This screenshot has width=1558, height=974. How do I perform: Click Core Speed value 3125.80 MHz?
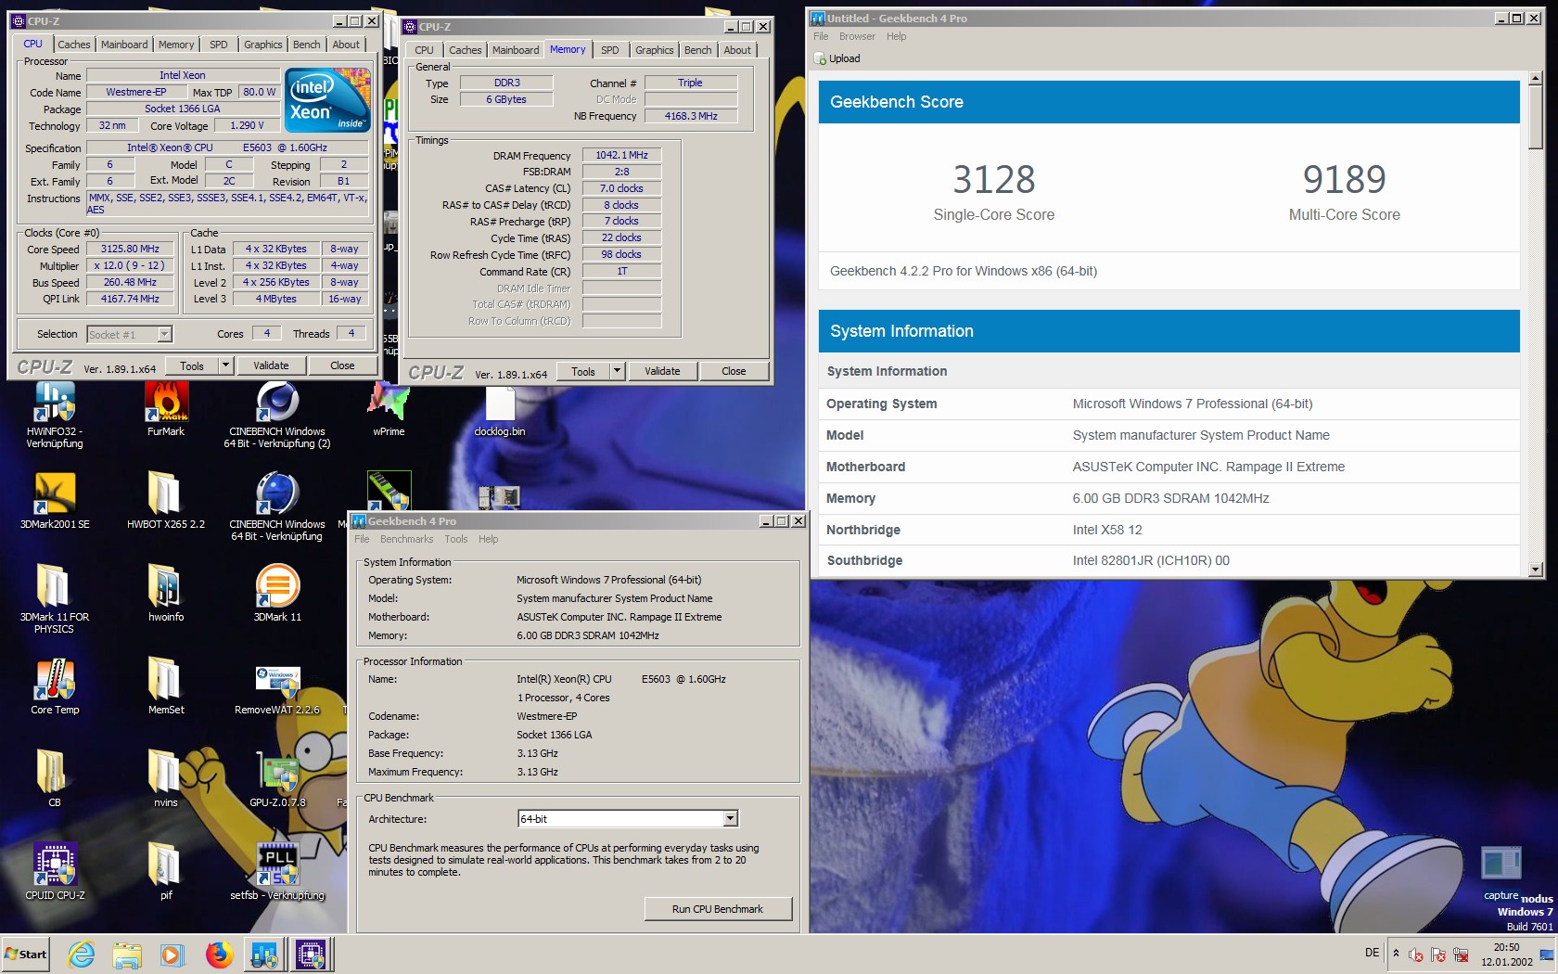[130, 249]
